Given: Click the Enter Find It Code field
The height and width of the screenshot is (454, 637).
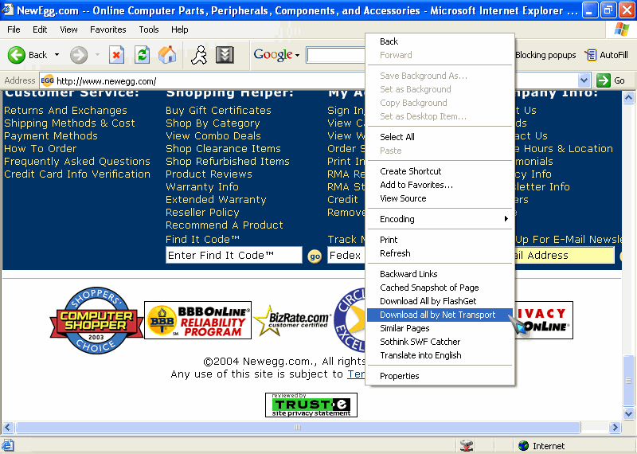Looking at the screenshot, I should click(x=234, y=255).
